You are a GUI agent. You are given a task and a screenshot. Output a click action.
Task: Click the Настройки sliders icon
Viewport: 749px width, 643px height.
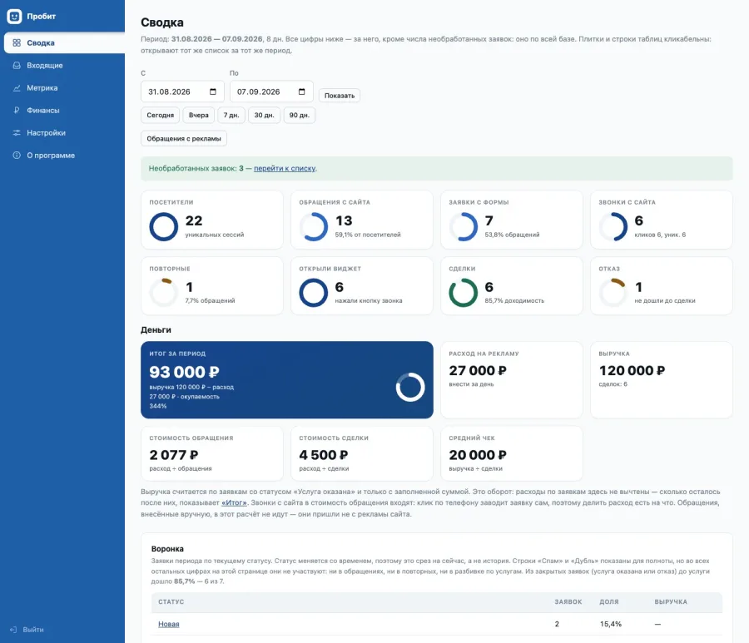[17, 133]
